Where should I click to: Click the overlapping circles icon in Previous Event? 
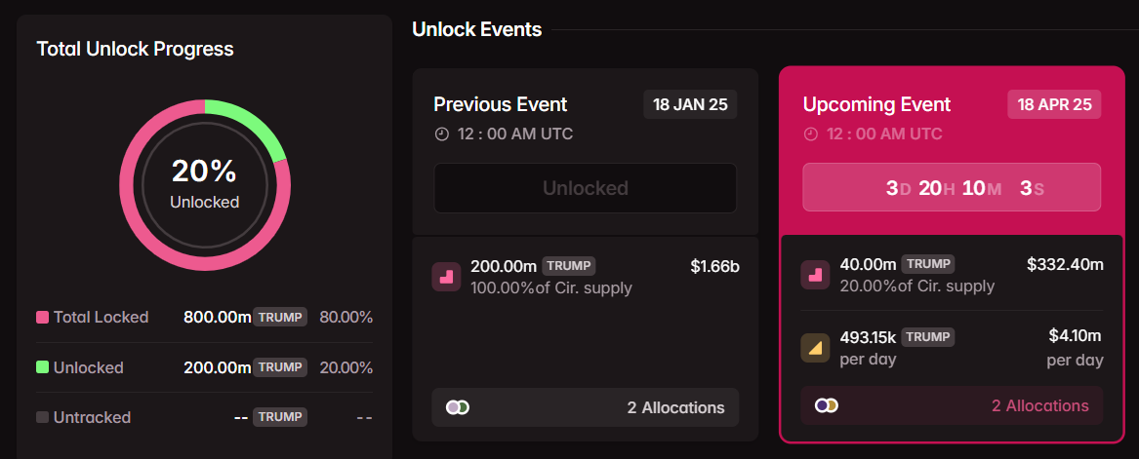click(457, 407)
